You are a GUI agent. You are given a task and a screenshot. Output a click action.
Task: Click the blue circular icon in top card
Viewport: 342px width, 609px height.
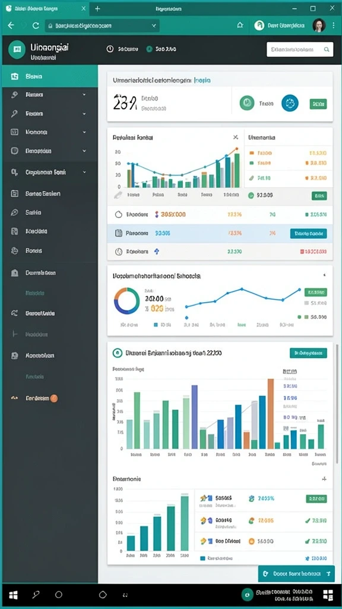290,103
